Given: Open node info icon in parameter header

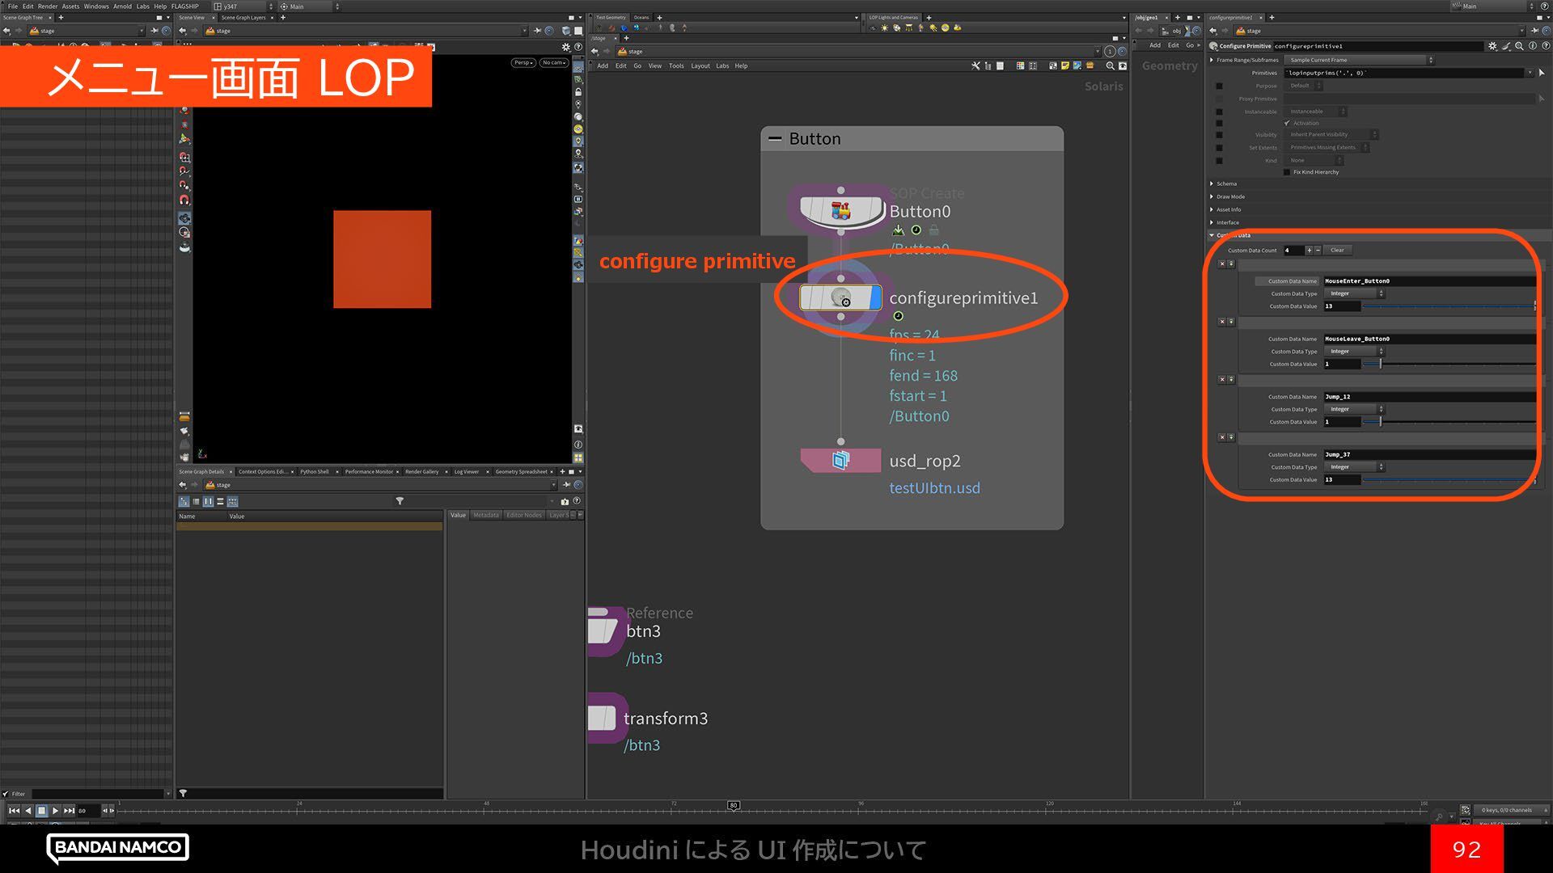Looking at the screenshot, I should click(x=1533, y=46).
